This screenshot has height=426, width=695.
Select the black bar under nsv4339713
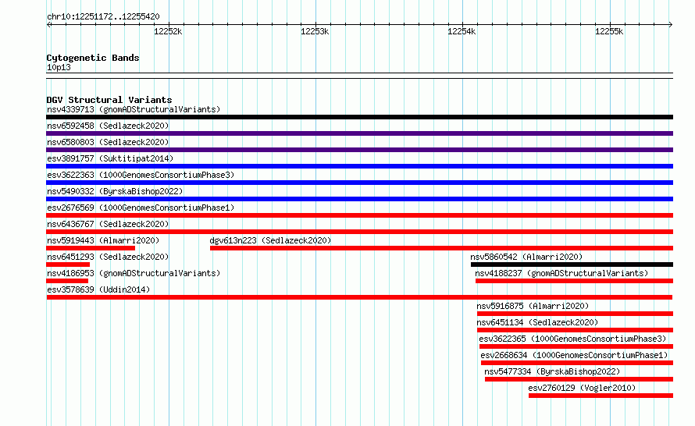[359, 117]
